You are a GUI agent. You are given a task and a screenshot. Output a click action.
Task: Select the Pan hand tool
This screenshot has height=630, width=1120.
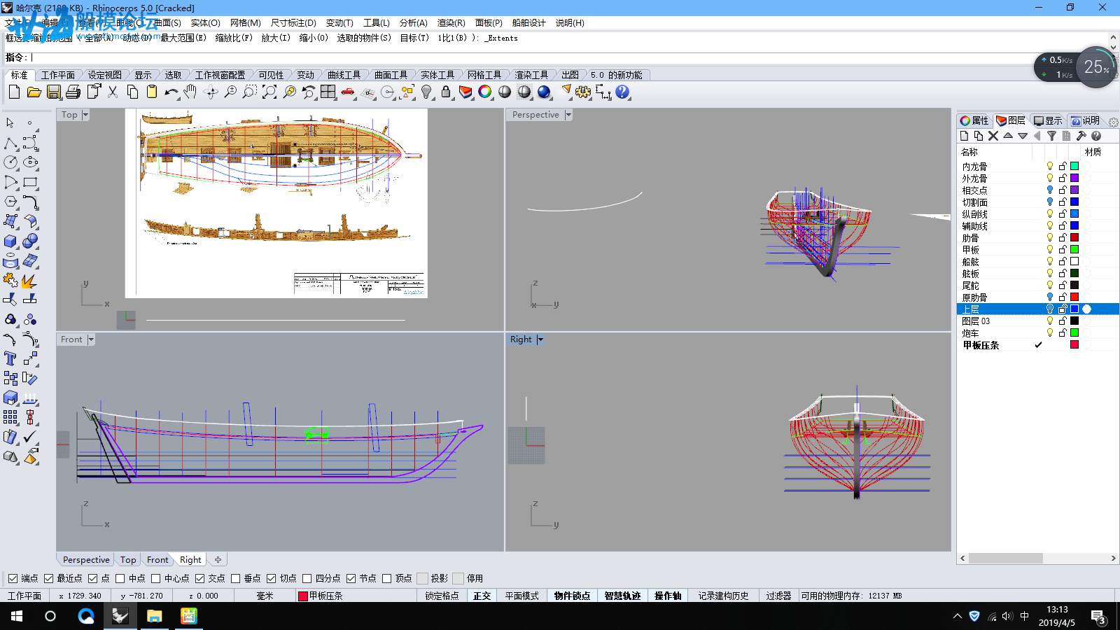[x=190, y=92]
